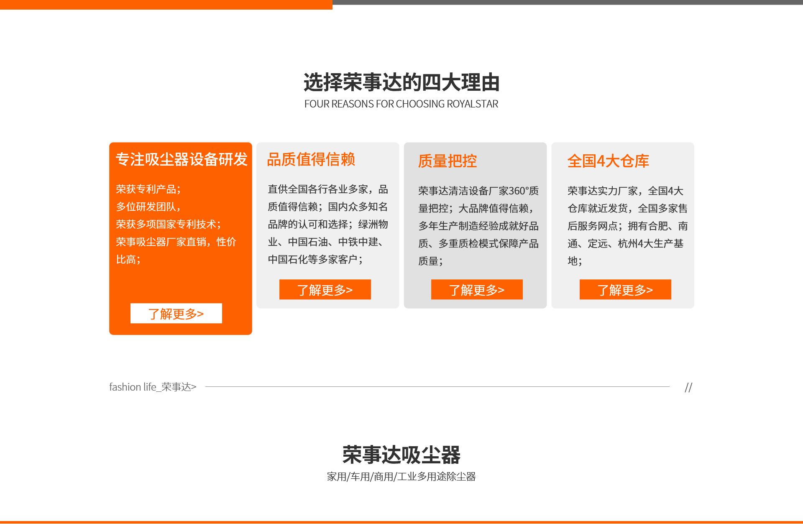803x524 pixels.
Task: Click the line 荣事吸尘器厂家直销，性价
Action: pos(176,242)
